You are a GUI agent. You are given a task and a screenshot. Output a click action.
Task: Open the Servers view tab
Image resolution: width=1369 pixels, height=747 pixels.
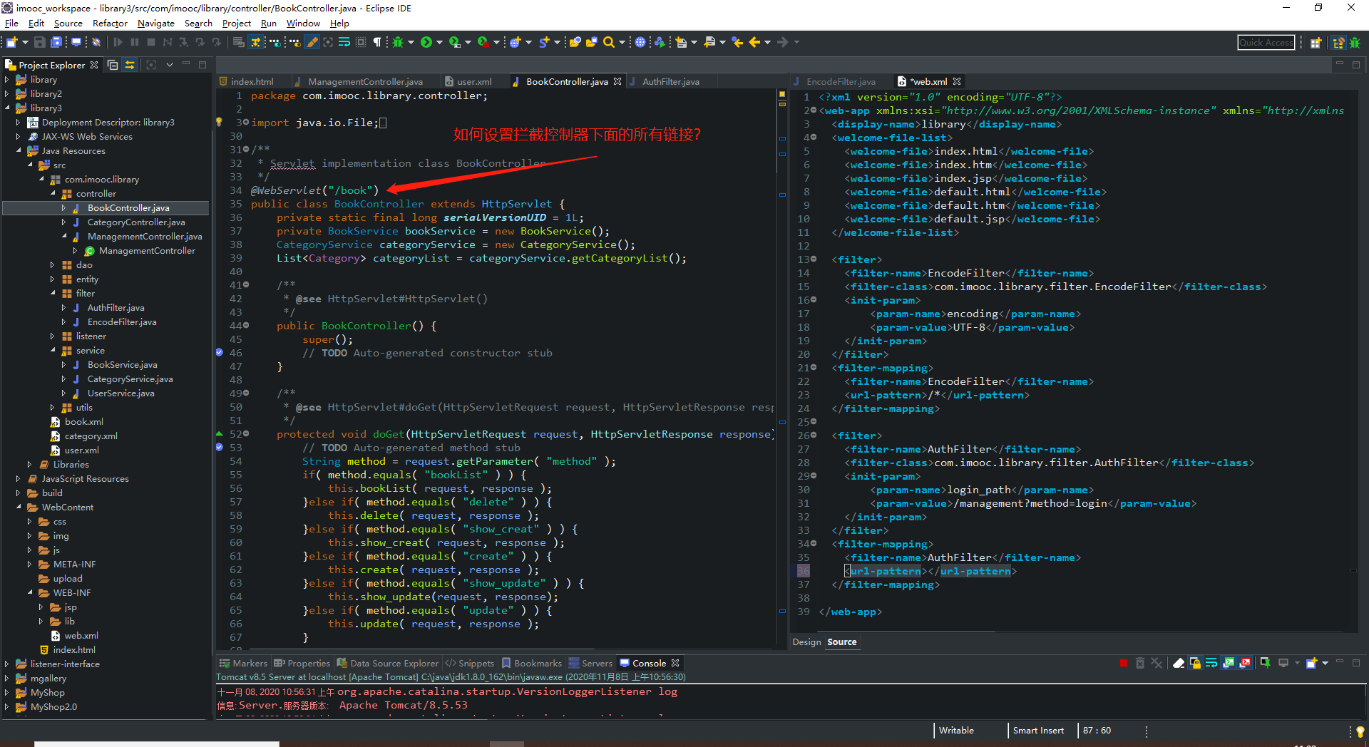click(x=590, y=663)
